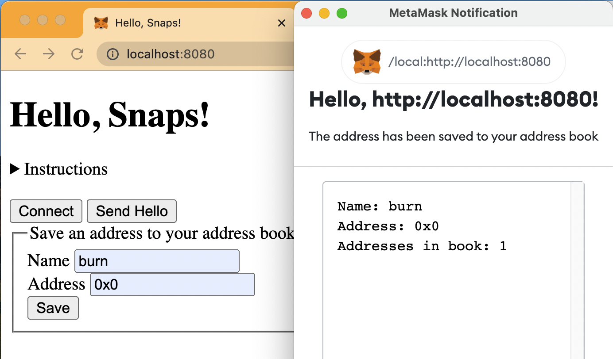613x359 pixels.
Task: Click the 'Addresses in book: 1' line
Action: pyautogui.click(x=422, y=246)
